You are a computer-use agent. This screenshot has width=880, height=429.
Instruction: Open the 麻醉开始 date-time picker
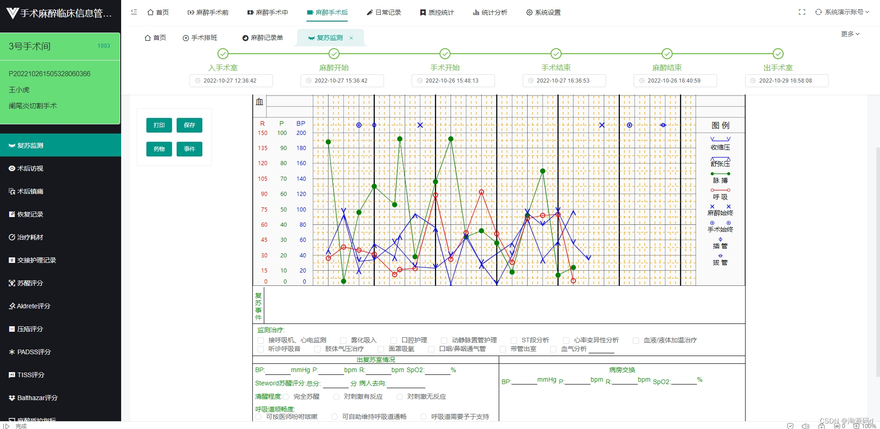point(342,81)
